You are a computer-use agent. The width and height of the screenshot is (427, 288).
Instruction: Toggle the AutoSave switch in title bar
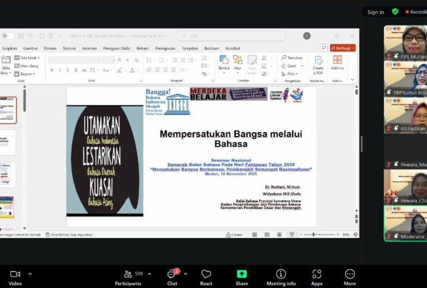(x=7, y=36)
